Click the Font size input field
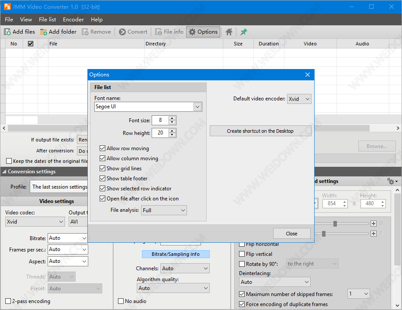 [160, 120]
